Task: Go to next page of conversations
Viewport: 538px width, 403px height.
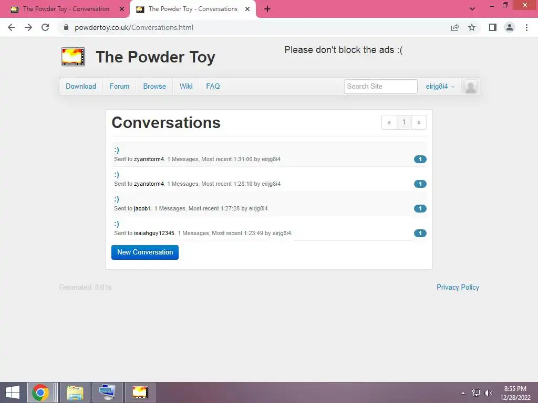Action: tap(419, 122)
